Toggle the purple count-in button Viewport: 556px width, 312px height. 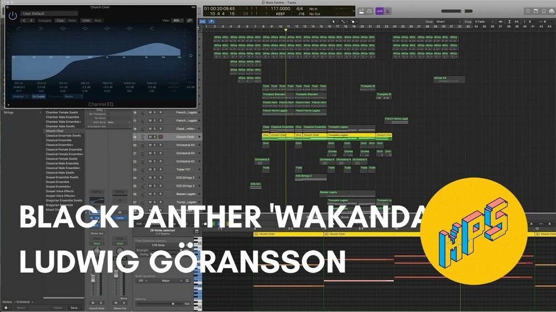pyautogui.click(x=380, y=11)
